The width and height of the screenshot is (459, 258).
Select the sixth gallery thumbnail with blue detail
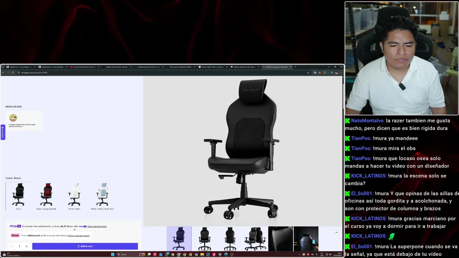[x=306, y=239]
